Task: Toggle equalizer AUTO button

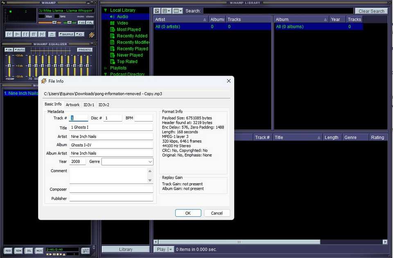Action: click(x=19, y=49)
